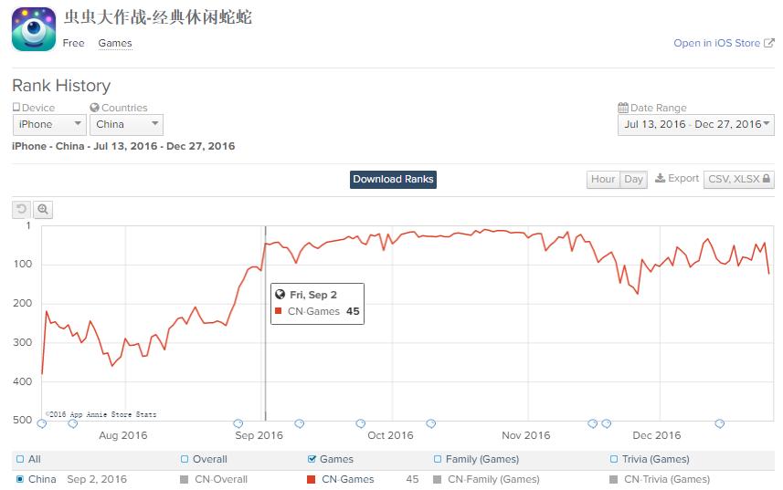Click event marker right of Sep 2016 label
783x490 pixels.
[x=299, y=423]
